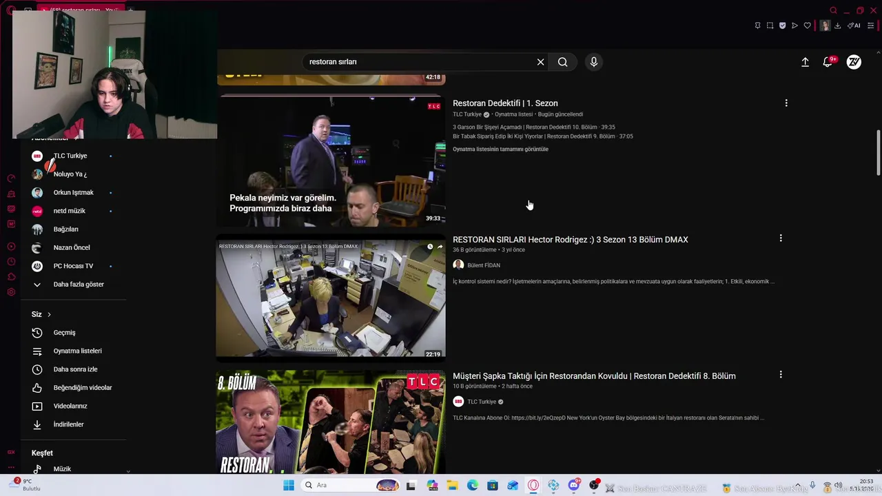Open the Opera easy setup sliders icon
Viewport: 882px width, 496px height.
870,25
